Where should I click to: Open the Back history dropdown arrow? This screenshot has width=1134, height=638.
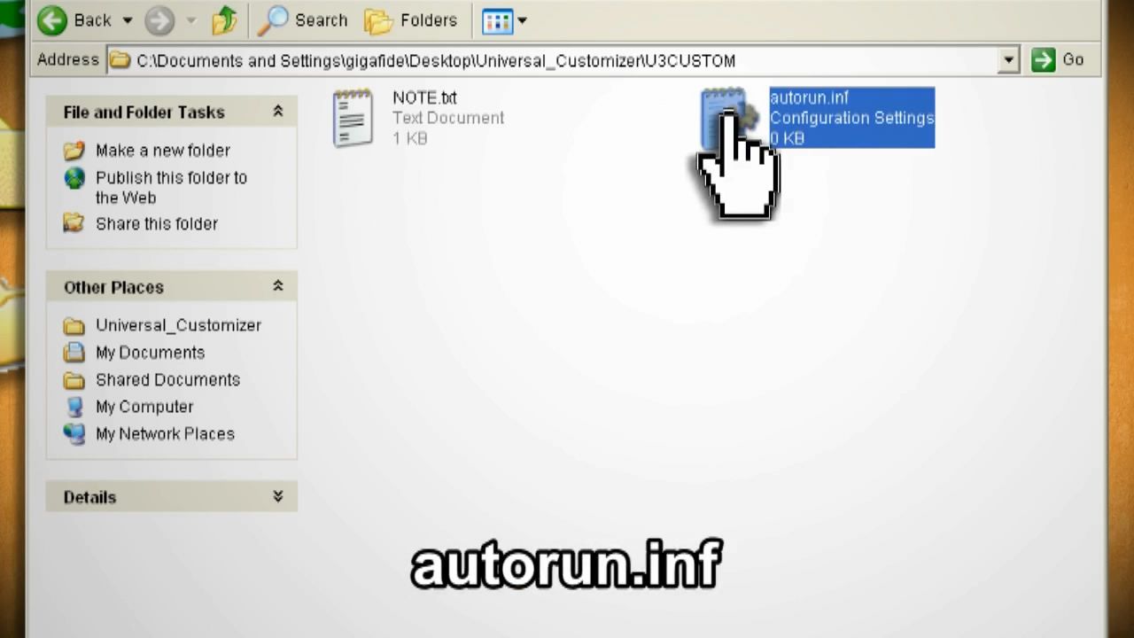(x=127, y=20)
